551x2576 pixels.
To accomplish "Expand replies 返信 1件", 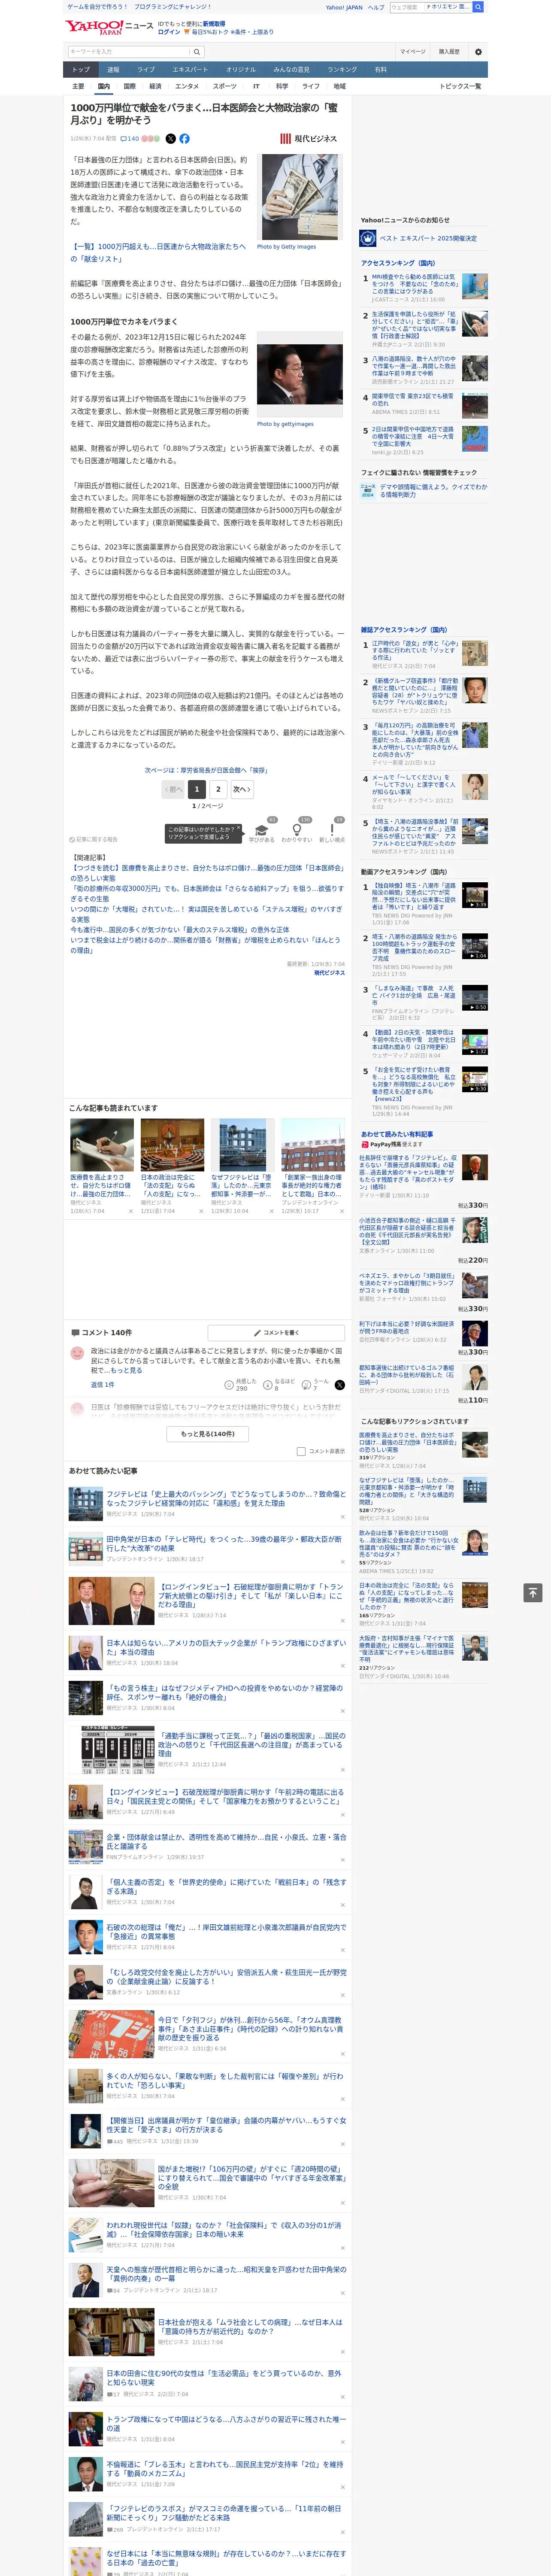I will tap(103, 1385).
